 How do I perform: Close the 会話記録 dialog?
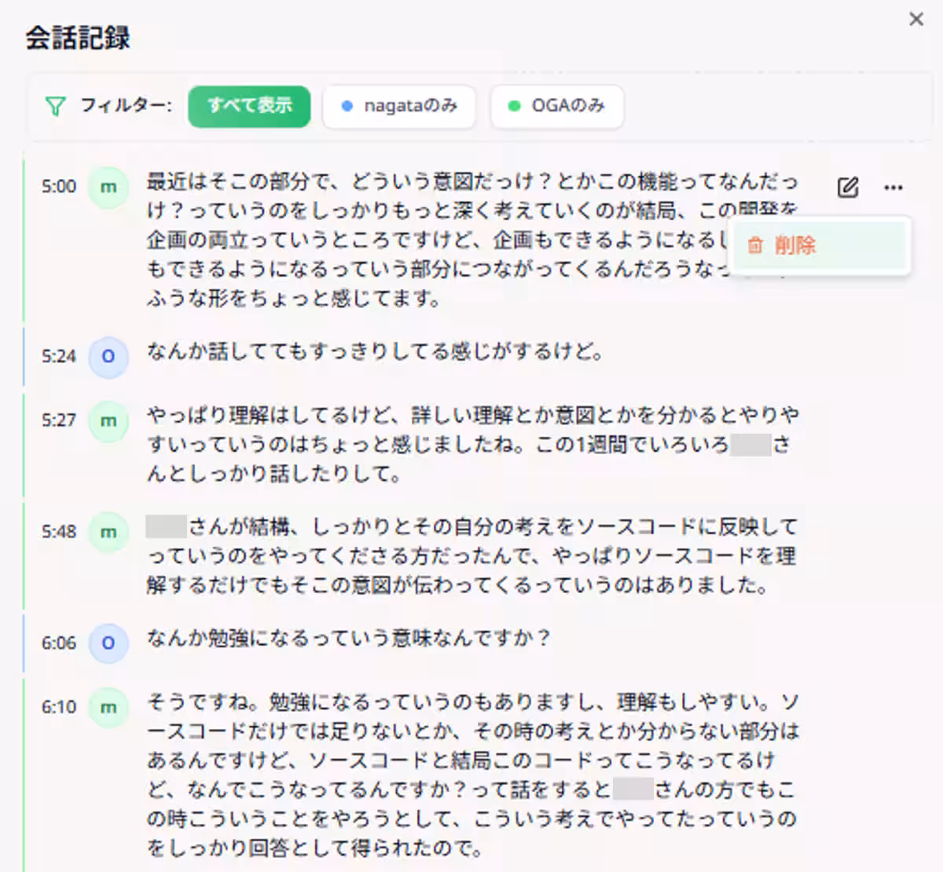click(915, 19)
